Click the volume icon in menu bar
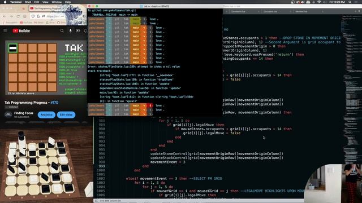This screenshot has width=362, height=203. (x=303, y=2)
